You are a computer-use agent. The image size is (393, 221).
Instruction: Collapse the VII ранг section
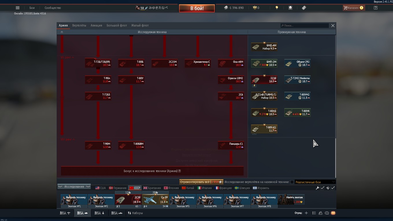67,58
